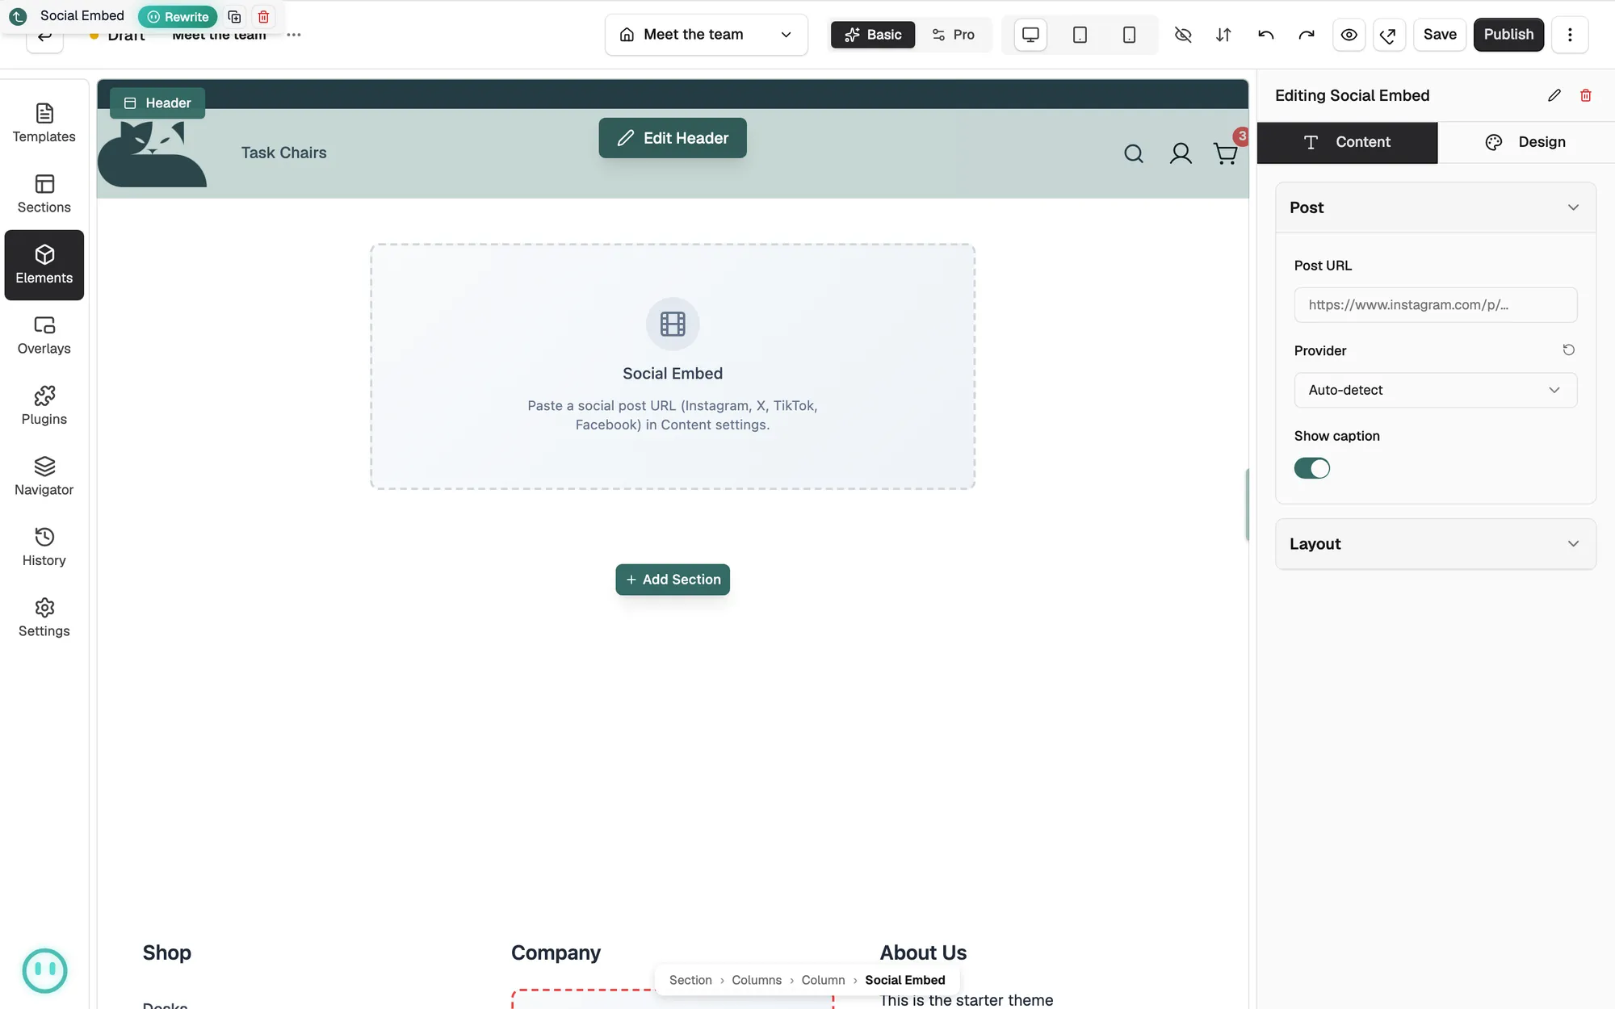The height and width of the screenshot is (1009, 1615).
Task: Click the Task Chairs nav link
Action: tap(283, 153)
